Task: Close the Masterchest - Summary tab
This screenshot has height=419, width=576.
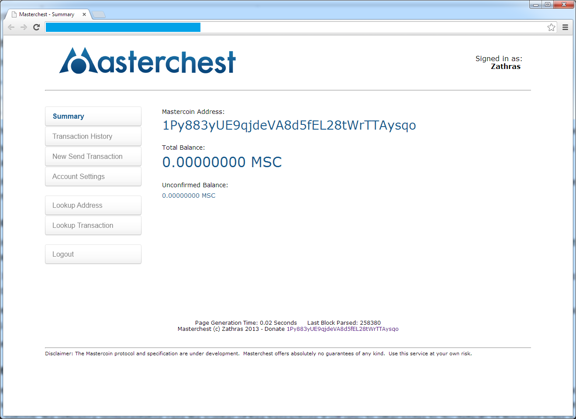Action: (84, 14)
